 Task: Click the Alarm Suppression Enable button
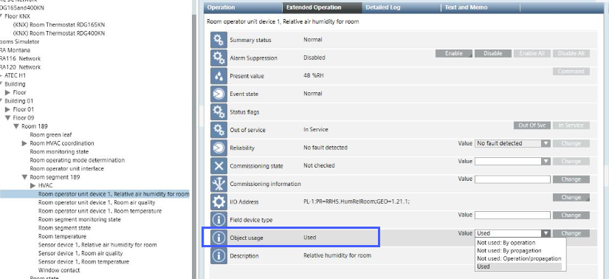tap(454, 54)
